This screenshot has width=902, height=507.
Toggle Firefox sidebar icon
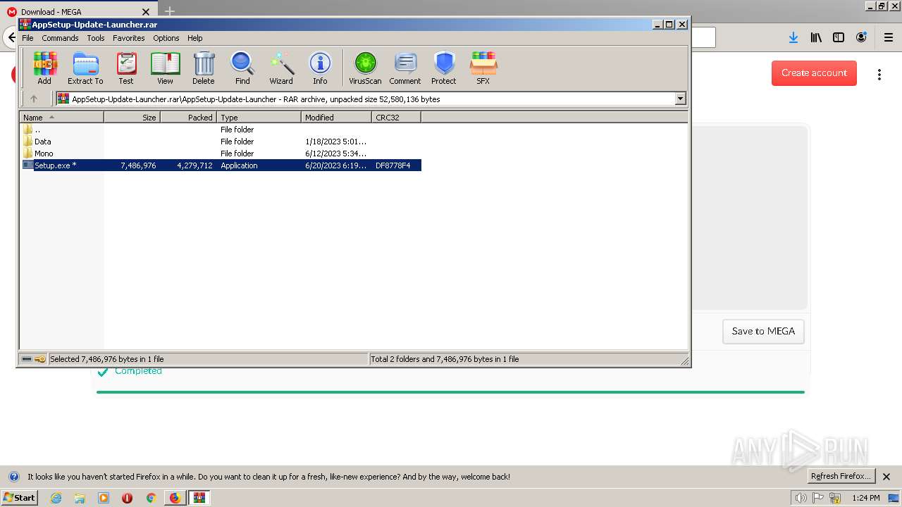coord(839,38)
